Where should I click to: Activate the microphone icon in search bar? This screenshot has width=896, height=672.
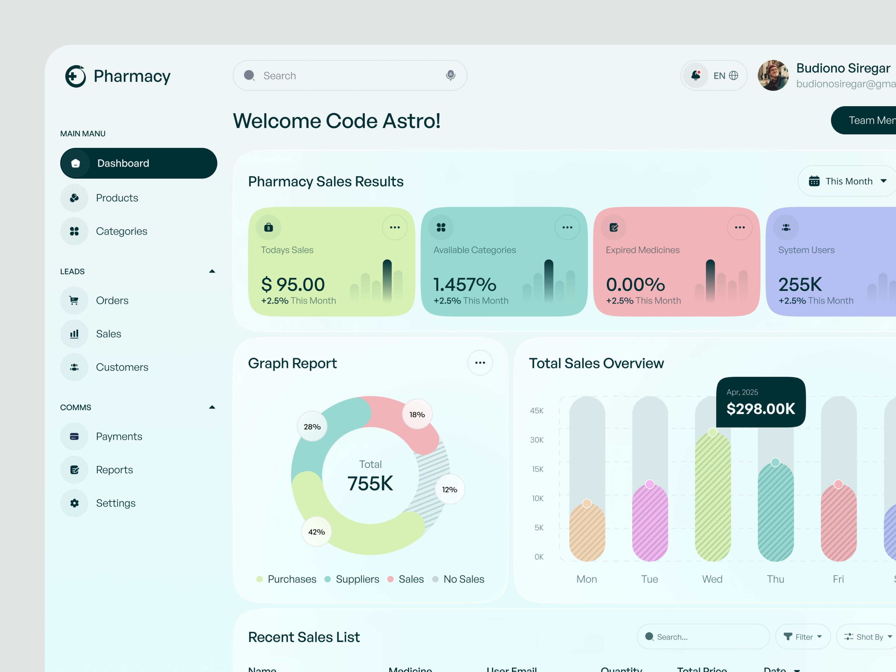pyautogui.click(x=451, y=75)
